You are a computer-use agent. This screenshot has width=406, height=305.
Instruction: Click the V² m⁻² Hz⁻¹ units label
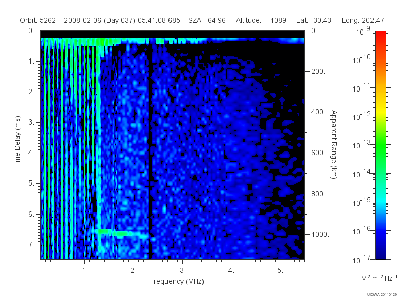click(379, 278)
